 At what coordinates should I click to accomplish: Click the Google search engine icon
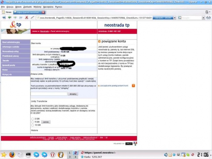180,18
